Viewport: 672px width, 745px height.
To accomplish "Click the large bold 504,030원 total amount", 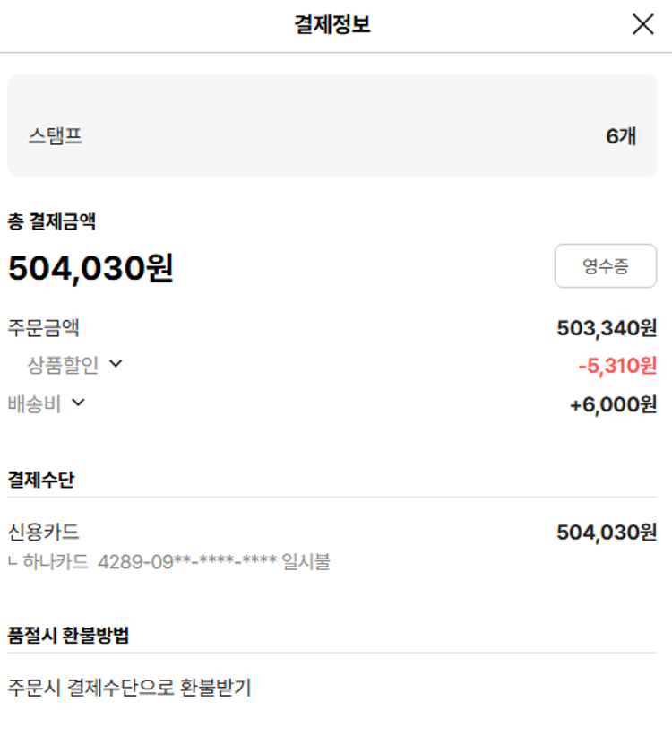I will [x=90, y=268].
